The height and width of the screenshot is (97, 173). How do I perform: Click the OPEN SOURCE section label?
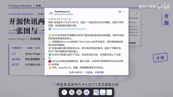coord(23,14)
